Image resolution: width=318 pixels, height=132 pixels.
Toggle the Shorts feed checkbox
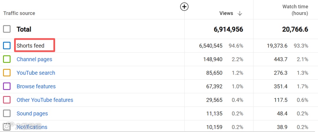tap(7, 46)
